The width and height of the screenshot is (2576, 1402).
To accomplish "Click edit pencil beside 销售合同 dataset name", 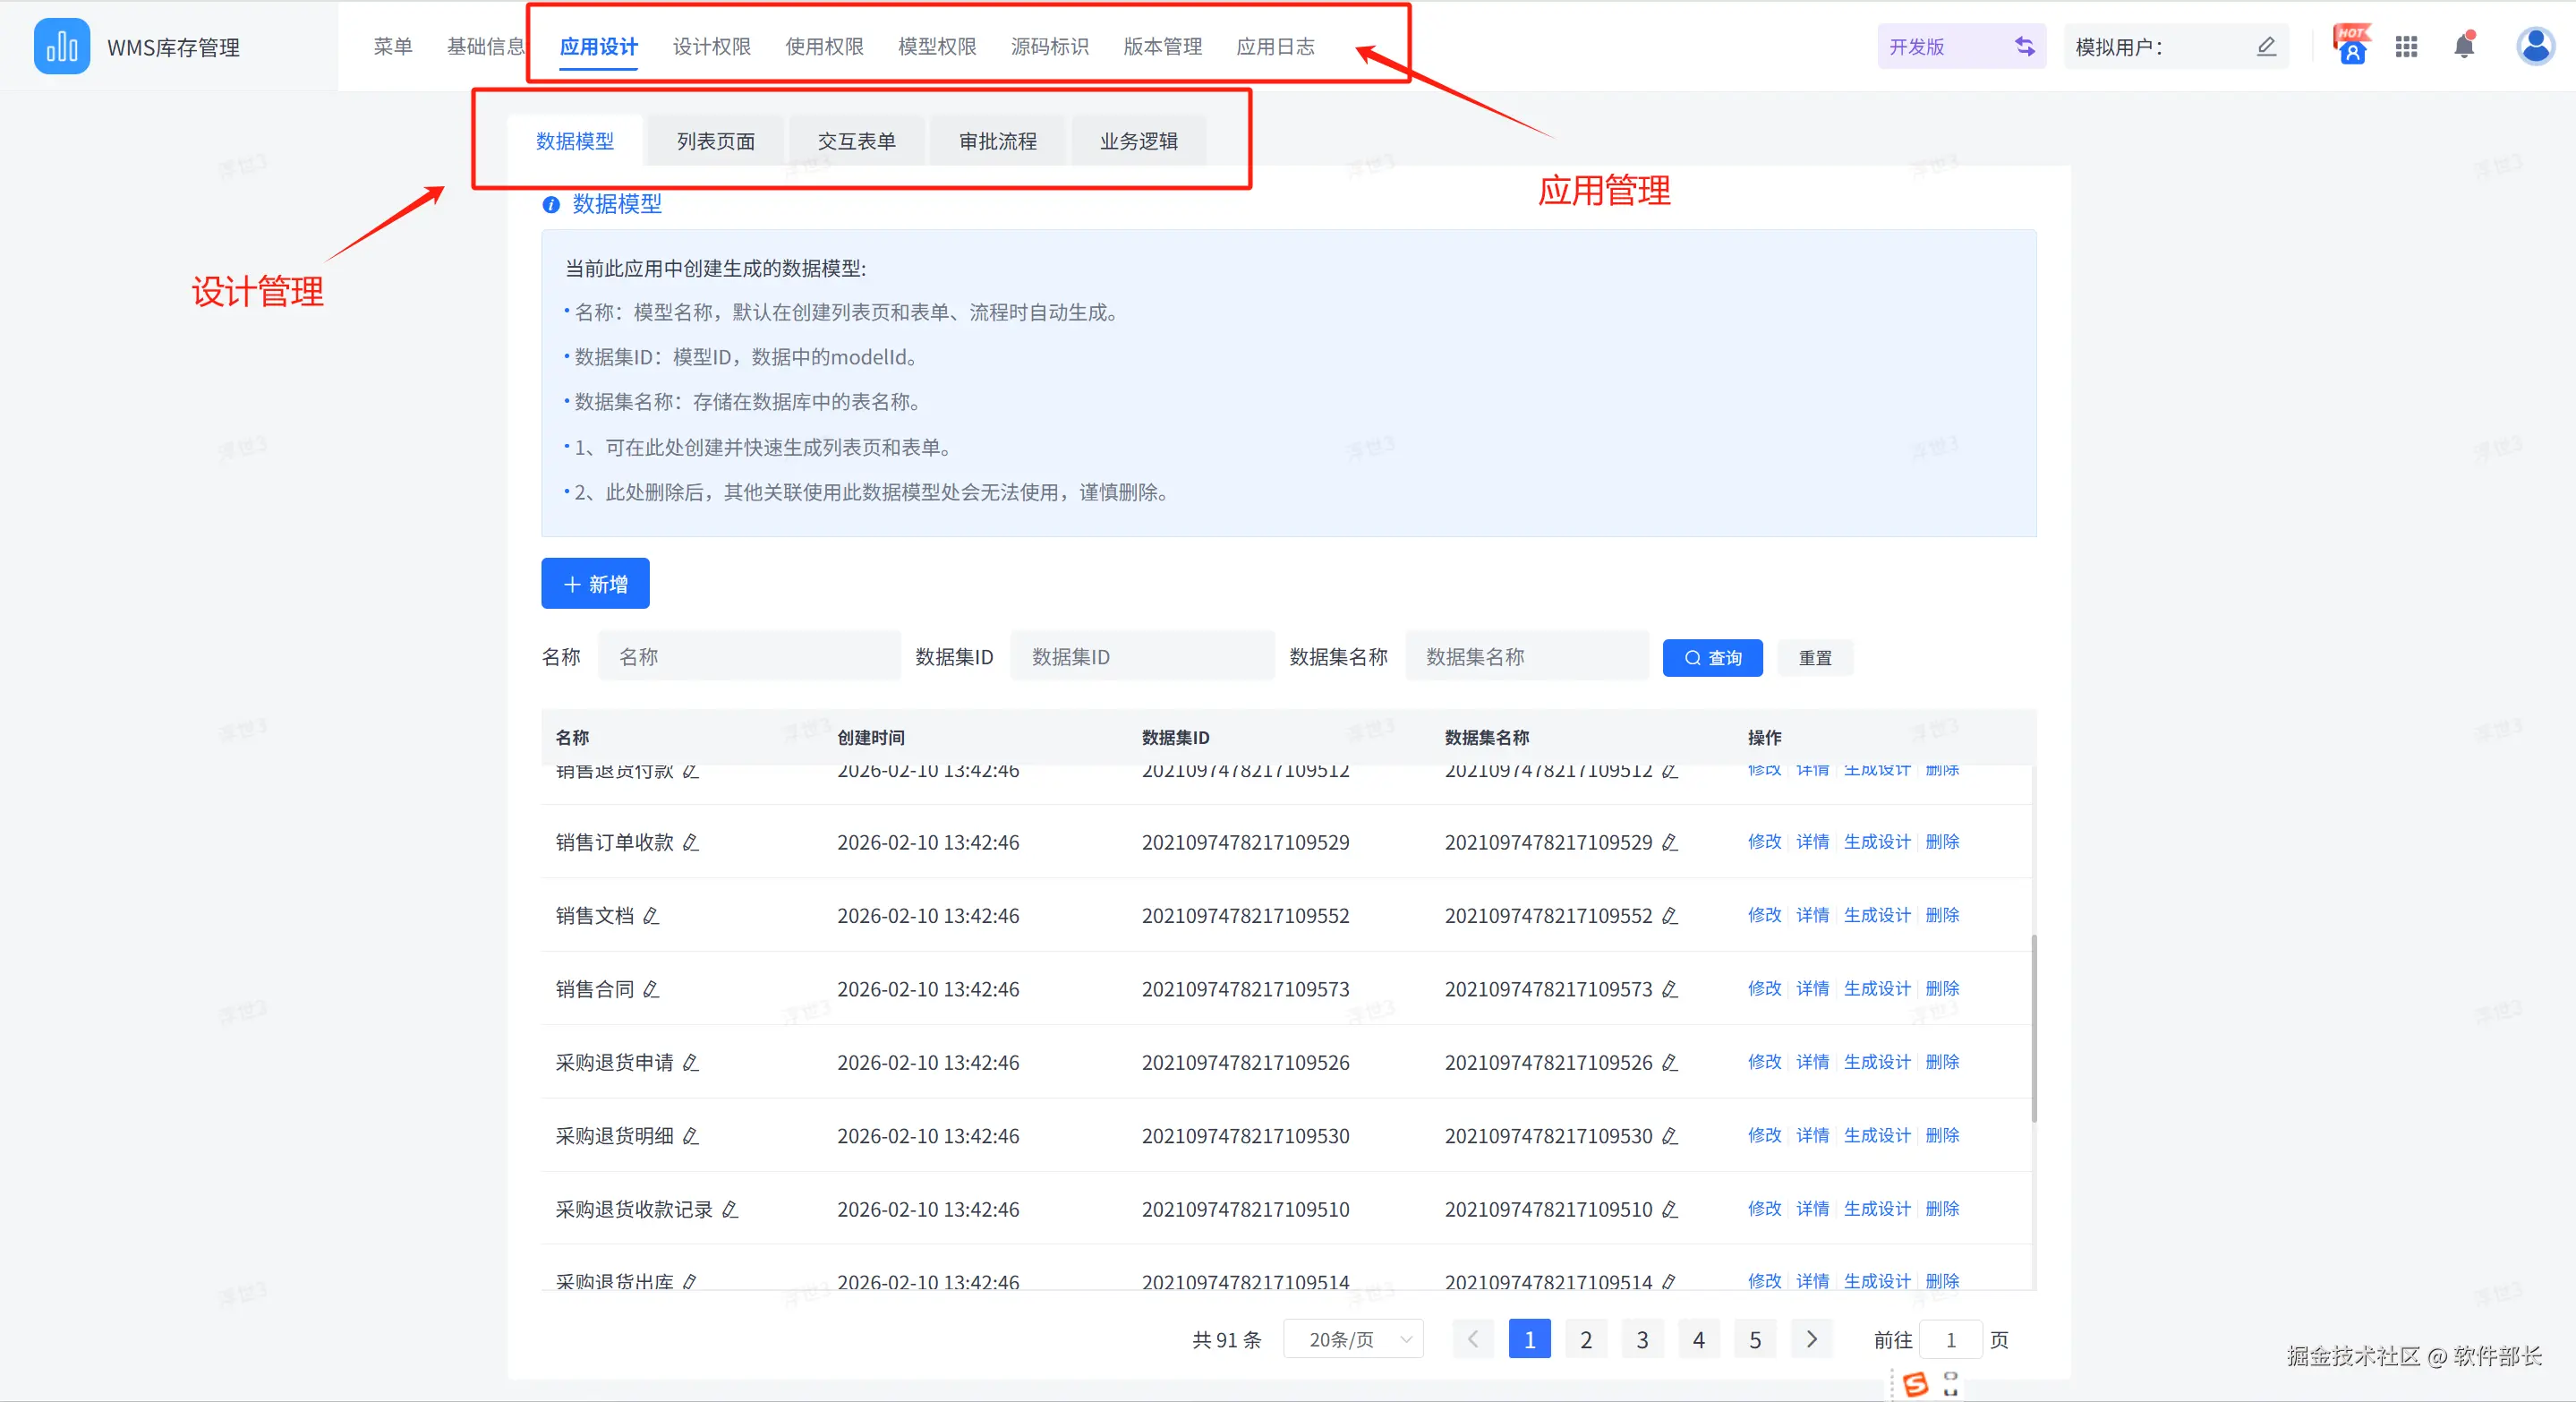I will click(1669, 989).
